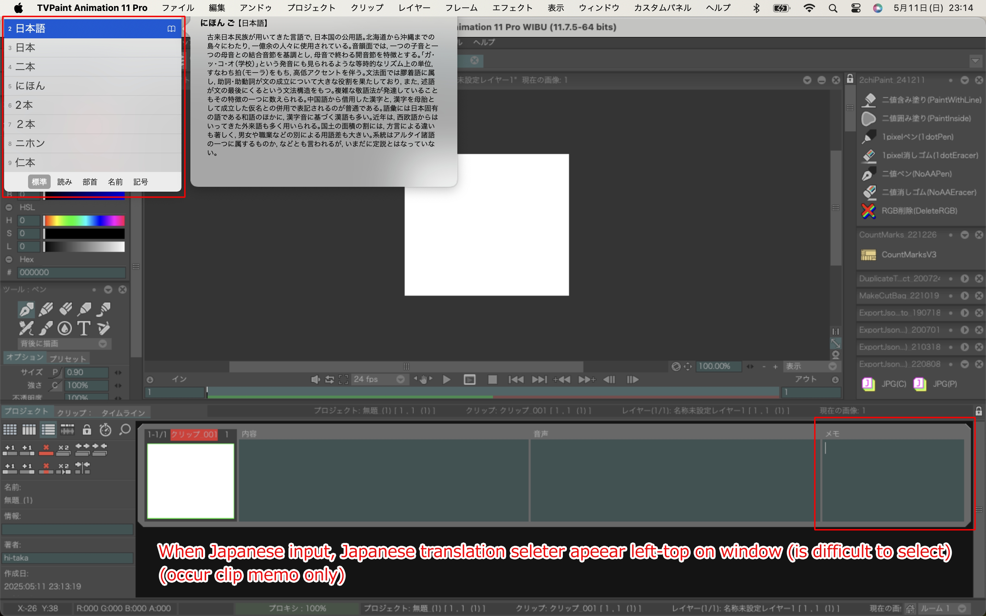Expand the DuplicateT panel with arrow button
The width and height of the screenshot is (986, 616).
coord(964,279)
